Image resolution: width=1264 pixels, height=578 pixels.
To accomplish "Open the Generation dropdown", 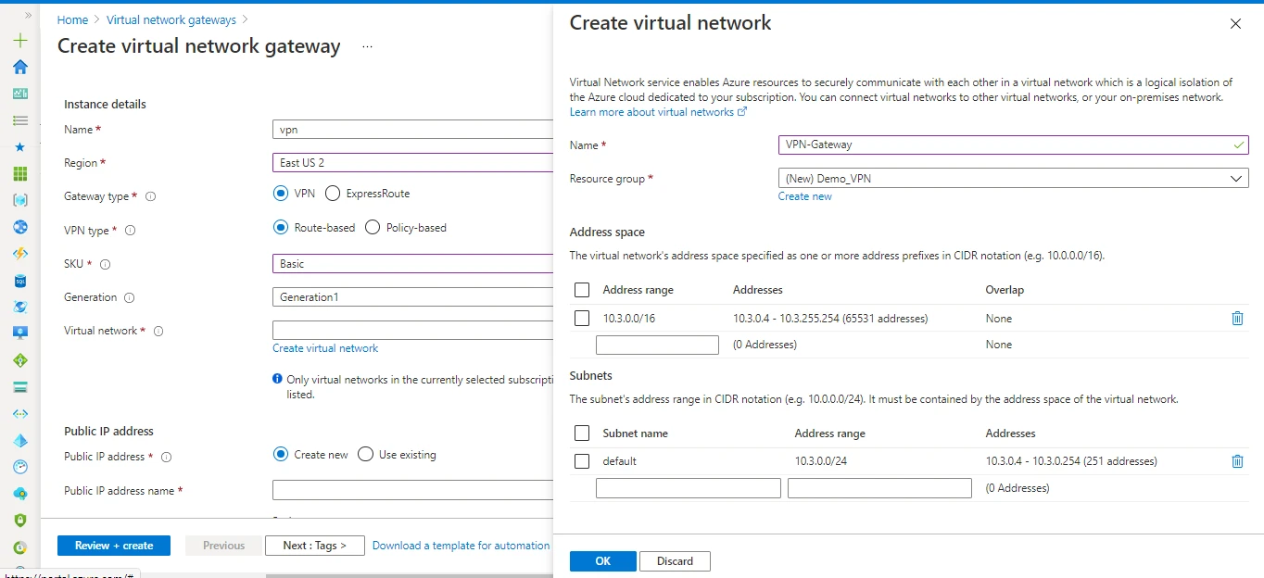I will (x=412, y=297).
